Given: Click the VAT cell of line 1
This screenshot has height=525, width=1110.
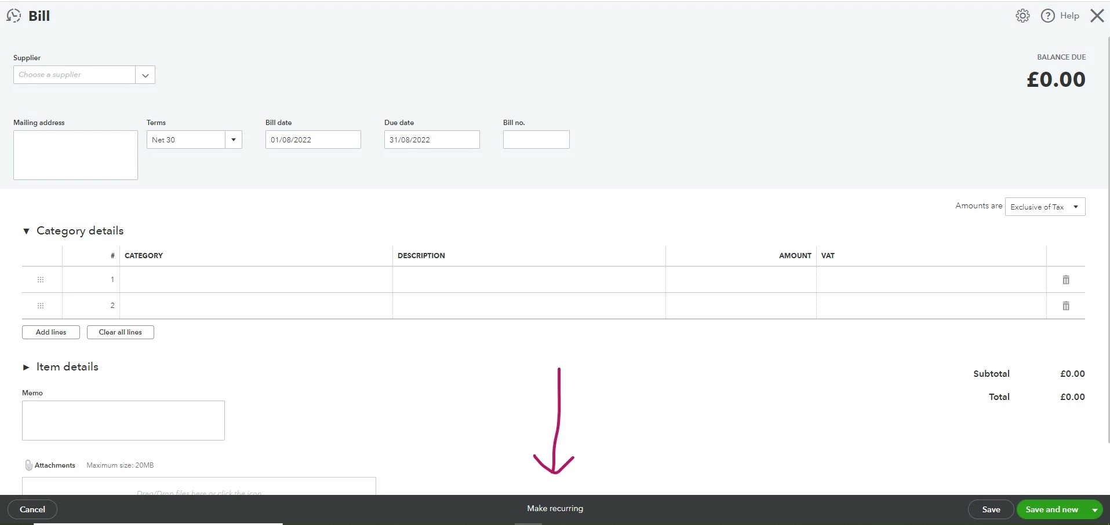Looking at the screenshot, I should (931, 280).
